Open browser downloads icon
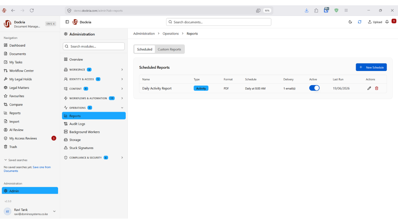Viewport: 398px width, 224px height. click(x=306, y=10)
